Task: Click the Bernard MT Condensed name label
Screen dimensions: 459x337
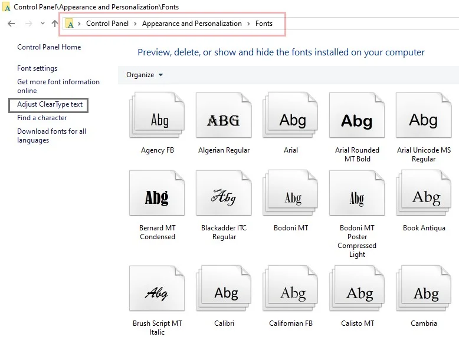Action: (157, 232)
